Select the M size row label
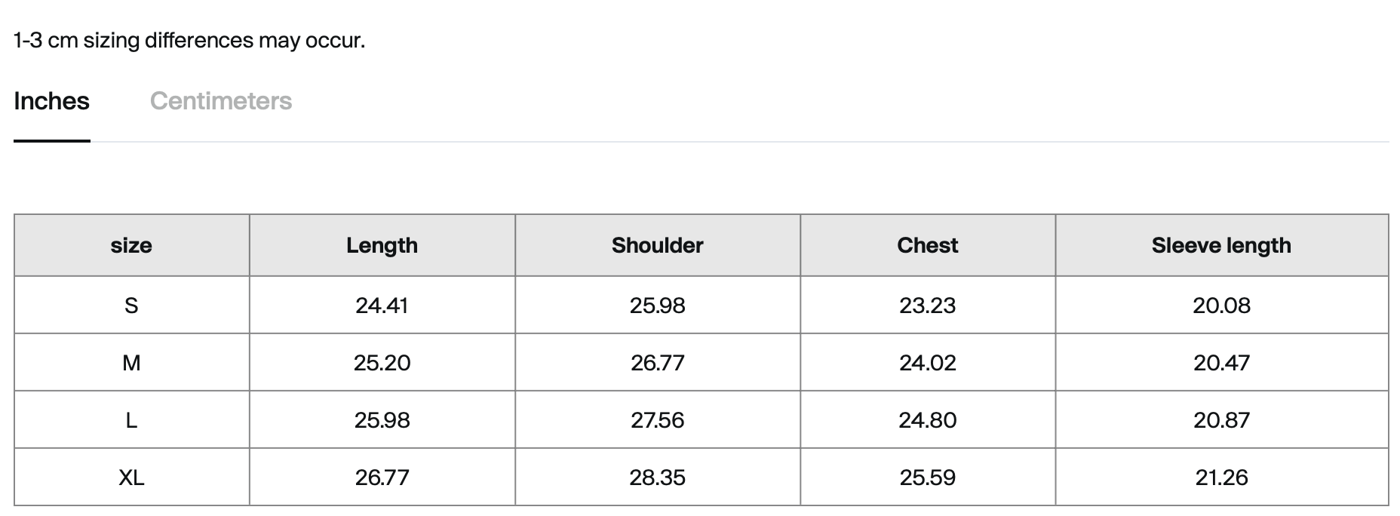 pos(131,363)
